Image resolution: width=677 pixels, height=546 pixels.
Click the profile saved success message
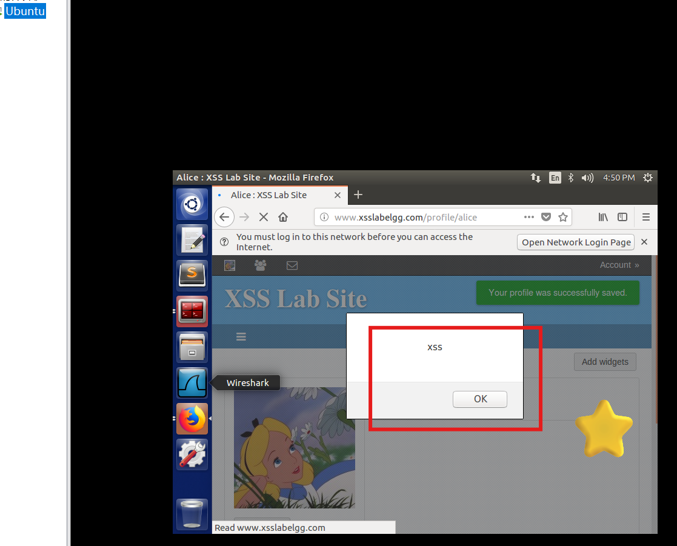pyautogui.click(x=558, y=293)
